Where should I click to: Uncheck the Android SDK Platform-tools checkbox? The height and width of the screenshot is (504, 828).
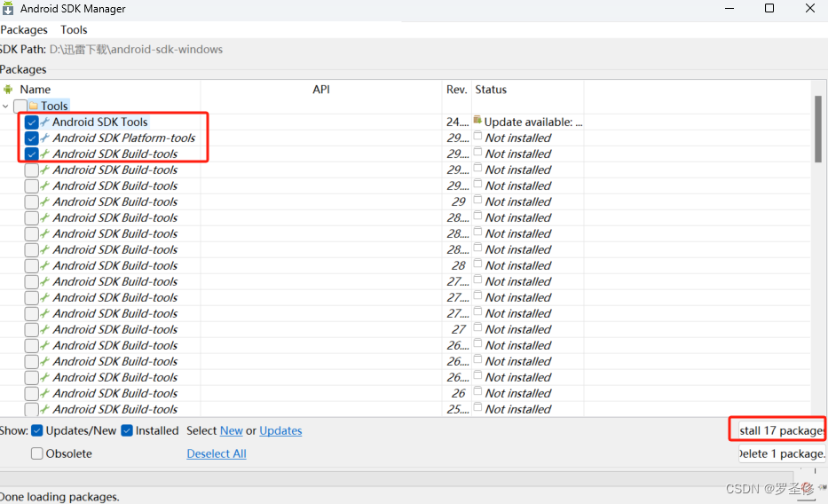point(31,138)
